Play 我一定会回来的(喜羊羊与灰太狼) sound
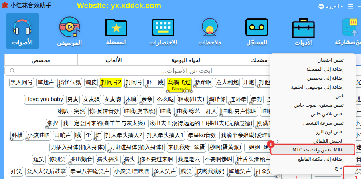This screenshot has width=361, height=179. [103, 123]
